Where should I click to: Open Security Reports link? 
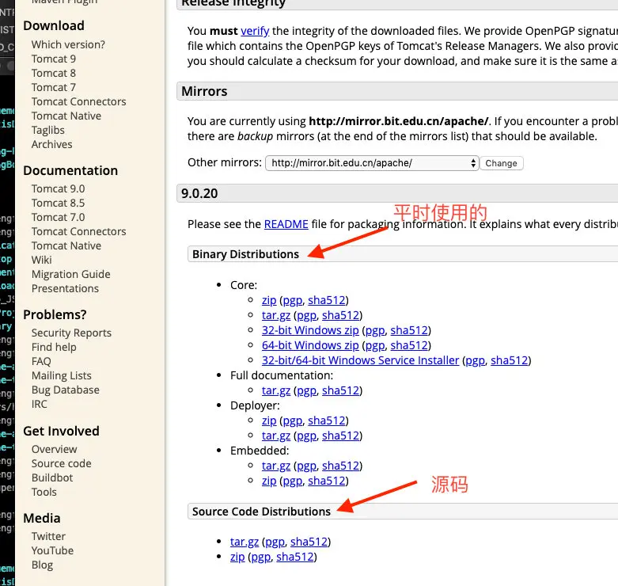[71, 333]
